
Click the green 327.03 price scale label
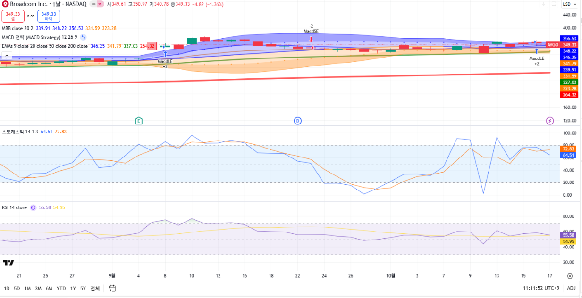pos(570,82)
